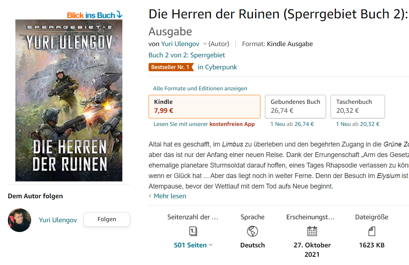This screenshot has width=409, height=265.
Task: Select the Gebundenes Buch format option
Action: [x=295, y=106]
